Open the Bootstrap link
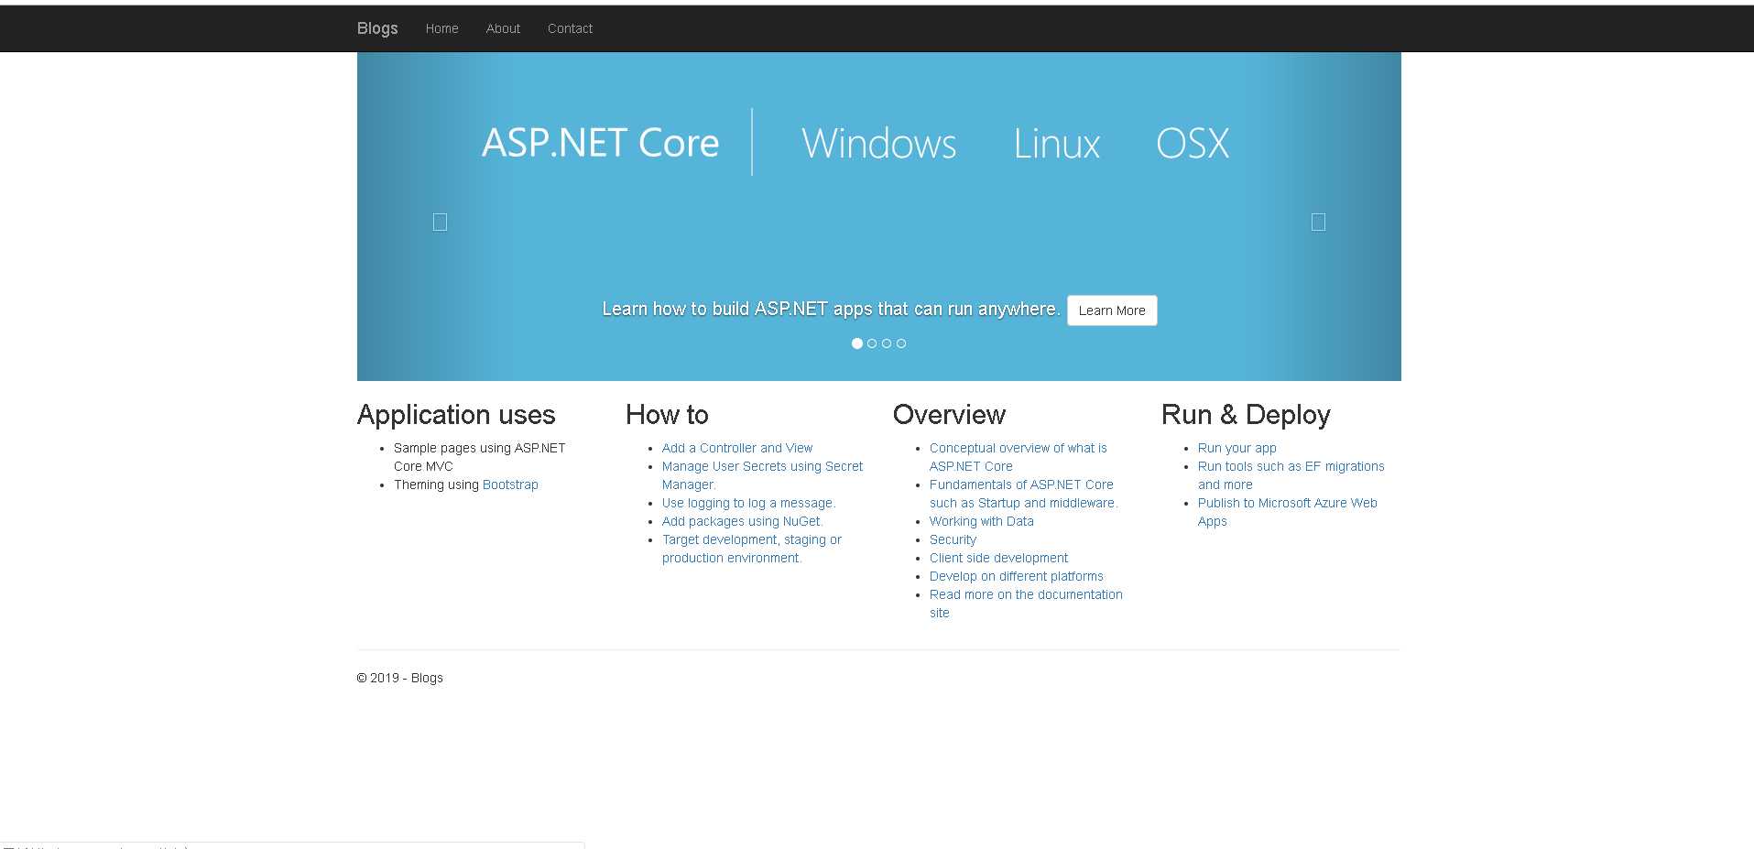 510,484
